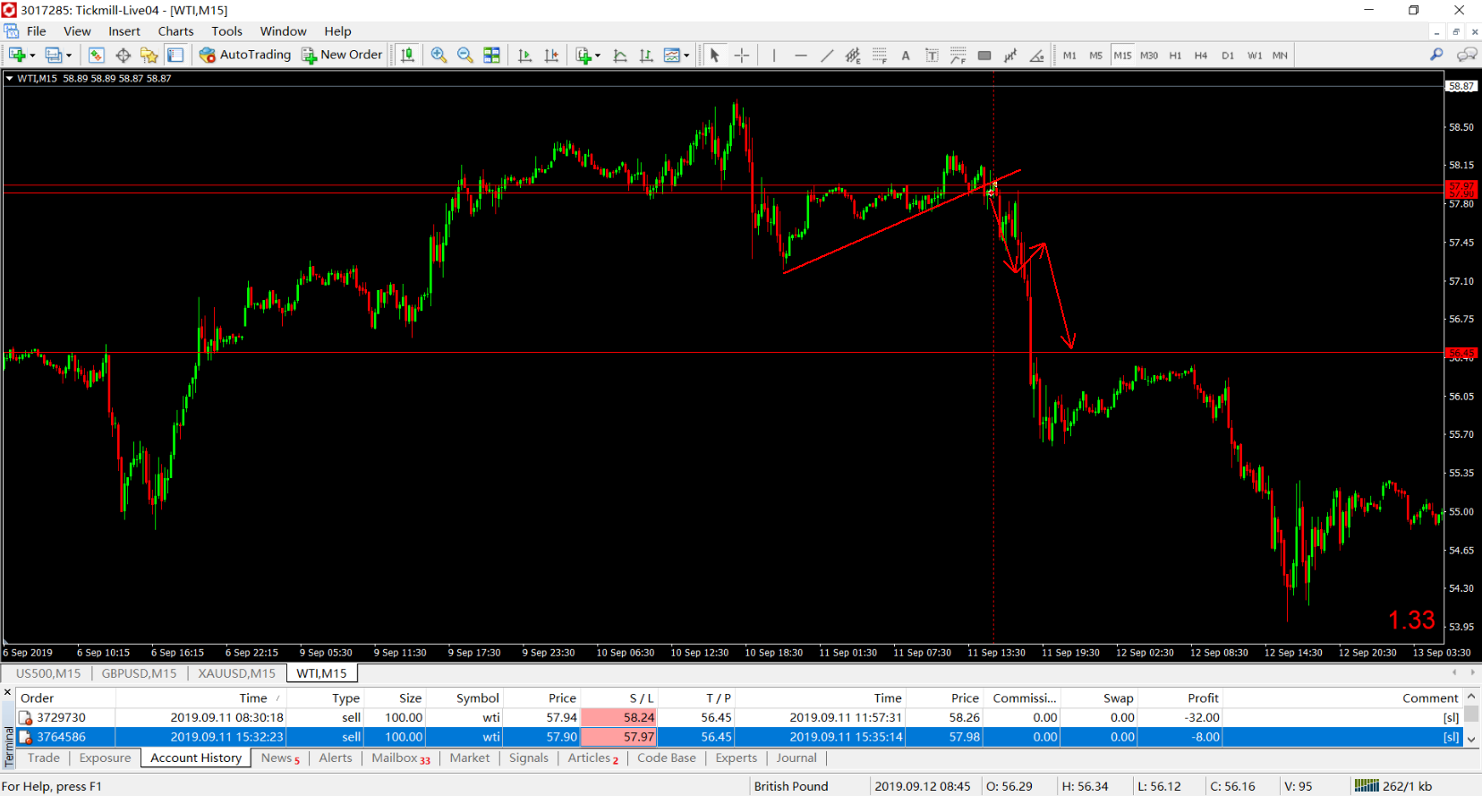This screenshot has width=1482, height=796.
Task: Sort history by Profit column
Action: 1203,698
